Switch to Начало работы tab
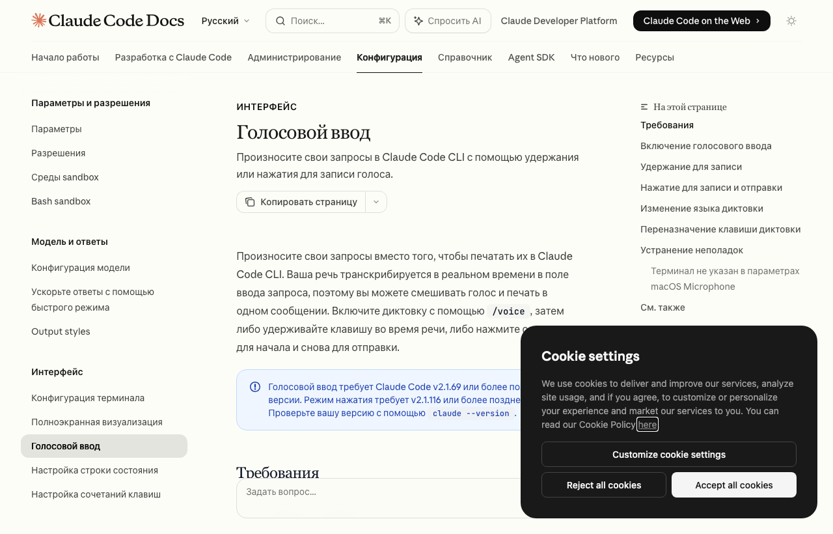 [x=65, y=57]
